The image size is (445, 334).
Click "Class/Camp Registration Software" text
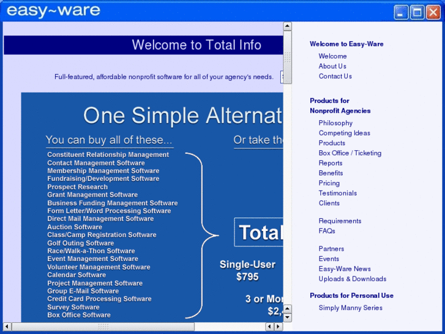point(102,235)
